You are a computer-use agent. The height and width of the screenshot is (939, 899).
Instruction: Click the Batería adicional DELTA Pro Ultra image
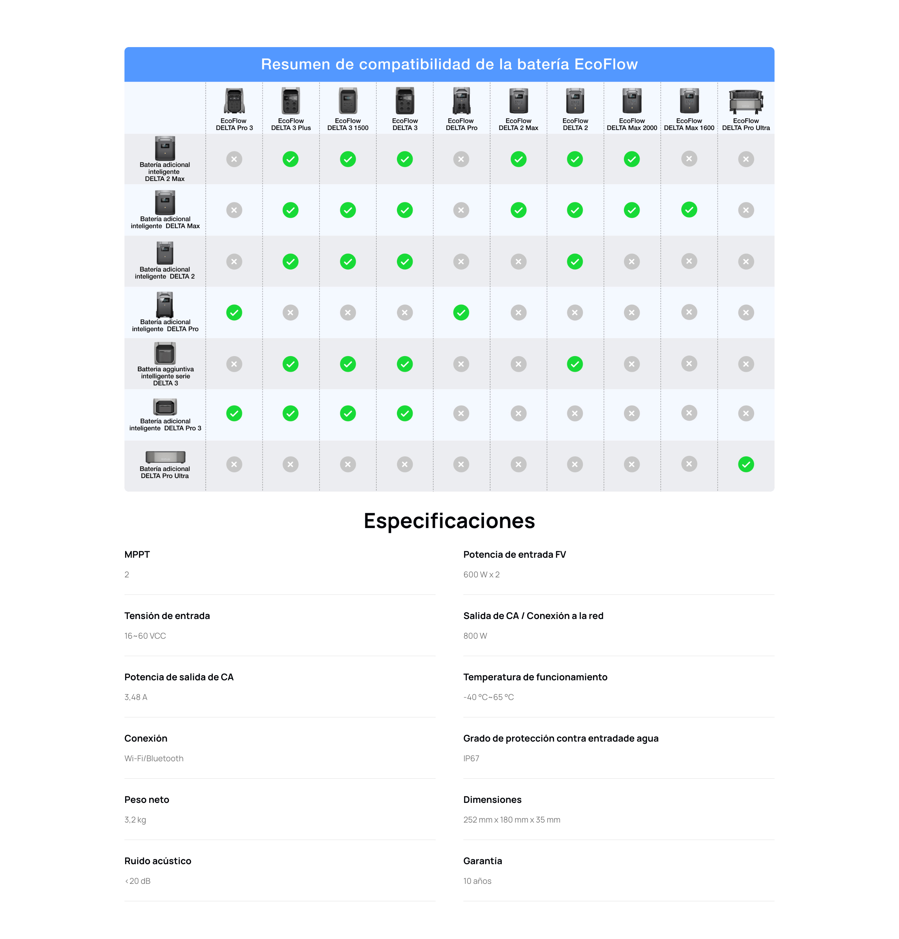[x=165, y=456]
